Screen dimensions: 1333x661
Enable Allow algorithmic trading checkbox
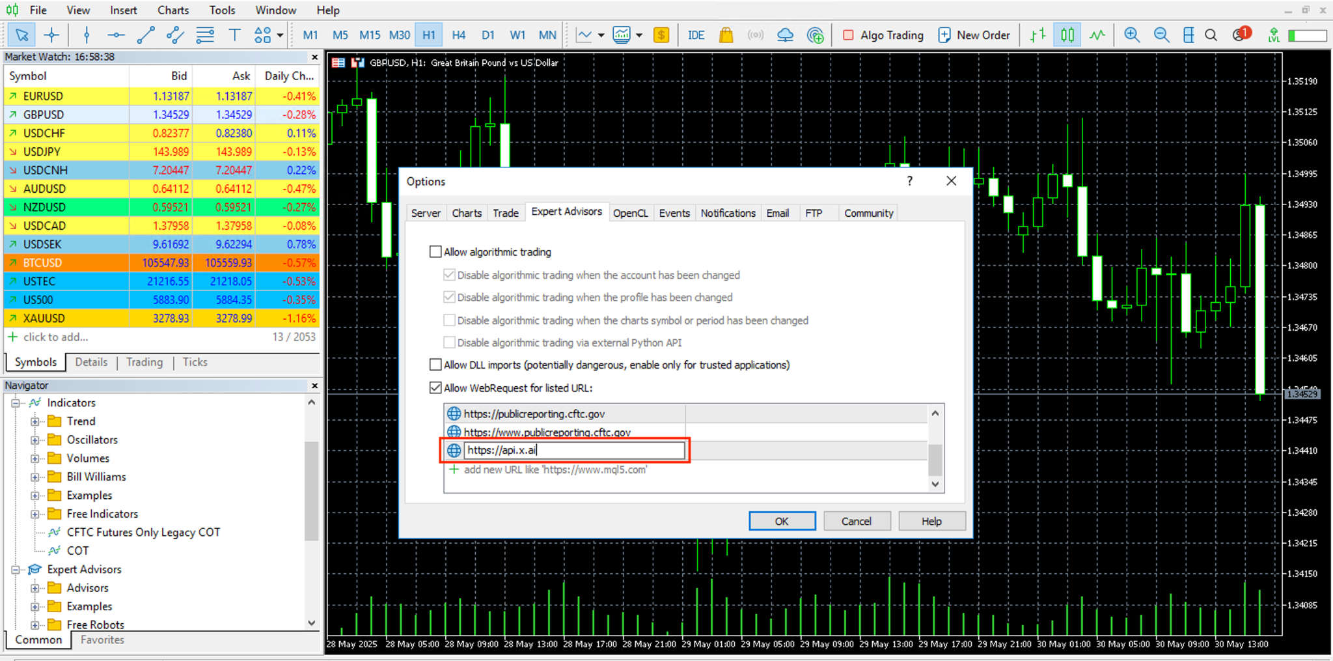(x=435, y=252)
